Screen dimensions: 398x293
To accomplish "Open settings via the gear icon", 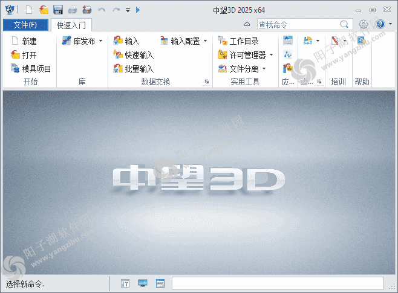I will pos(364,24).
